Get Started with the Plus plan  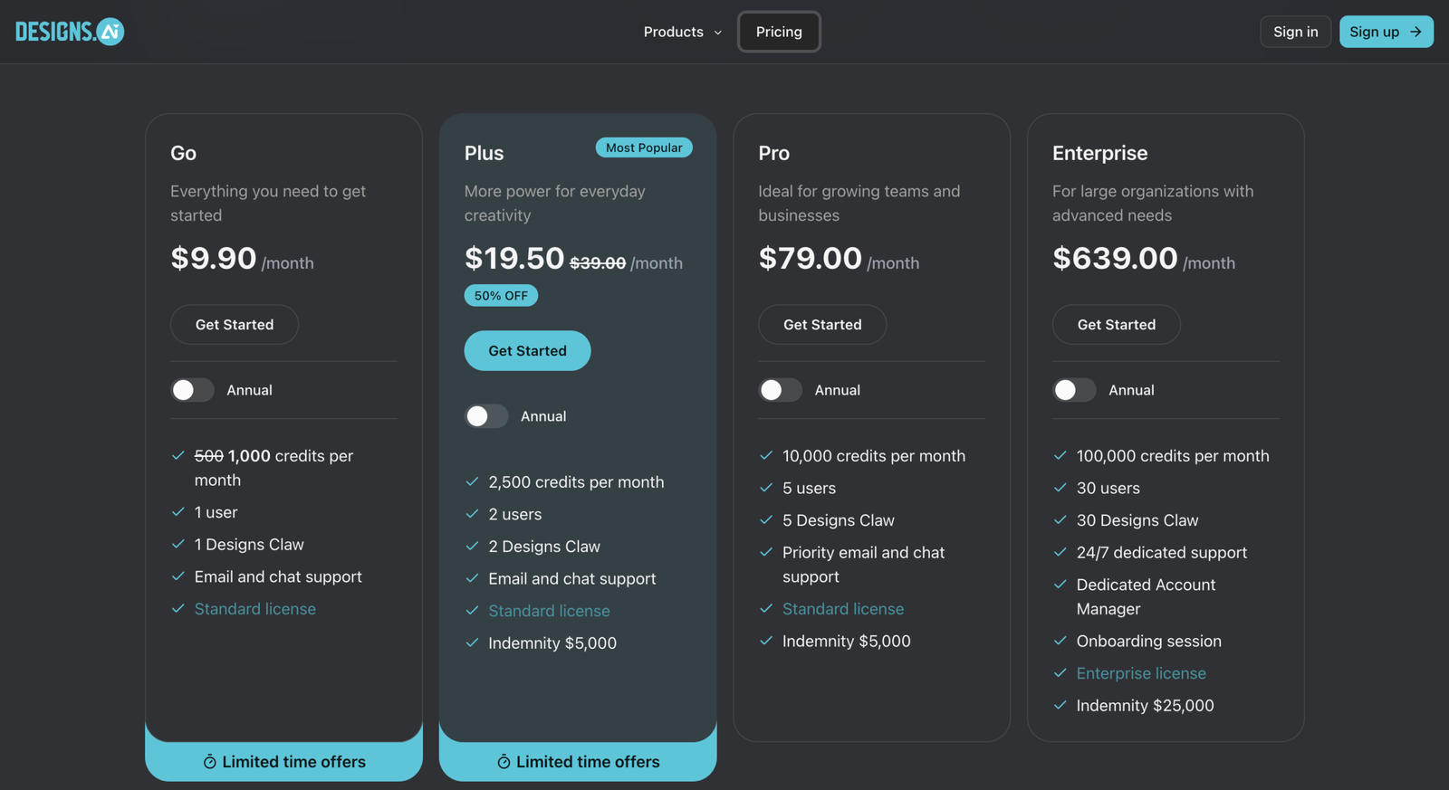point(528,351)
